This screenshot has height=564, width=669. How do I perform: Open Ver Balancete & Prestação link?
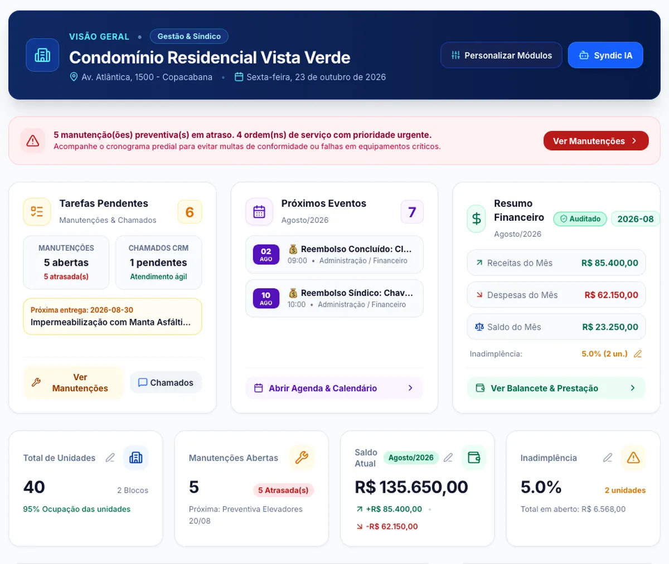point(556,388)
